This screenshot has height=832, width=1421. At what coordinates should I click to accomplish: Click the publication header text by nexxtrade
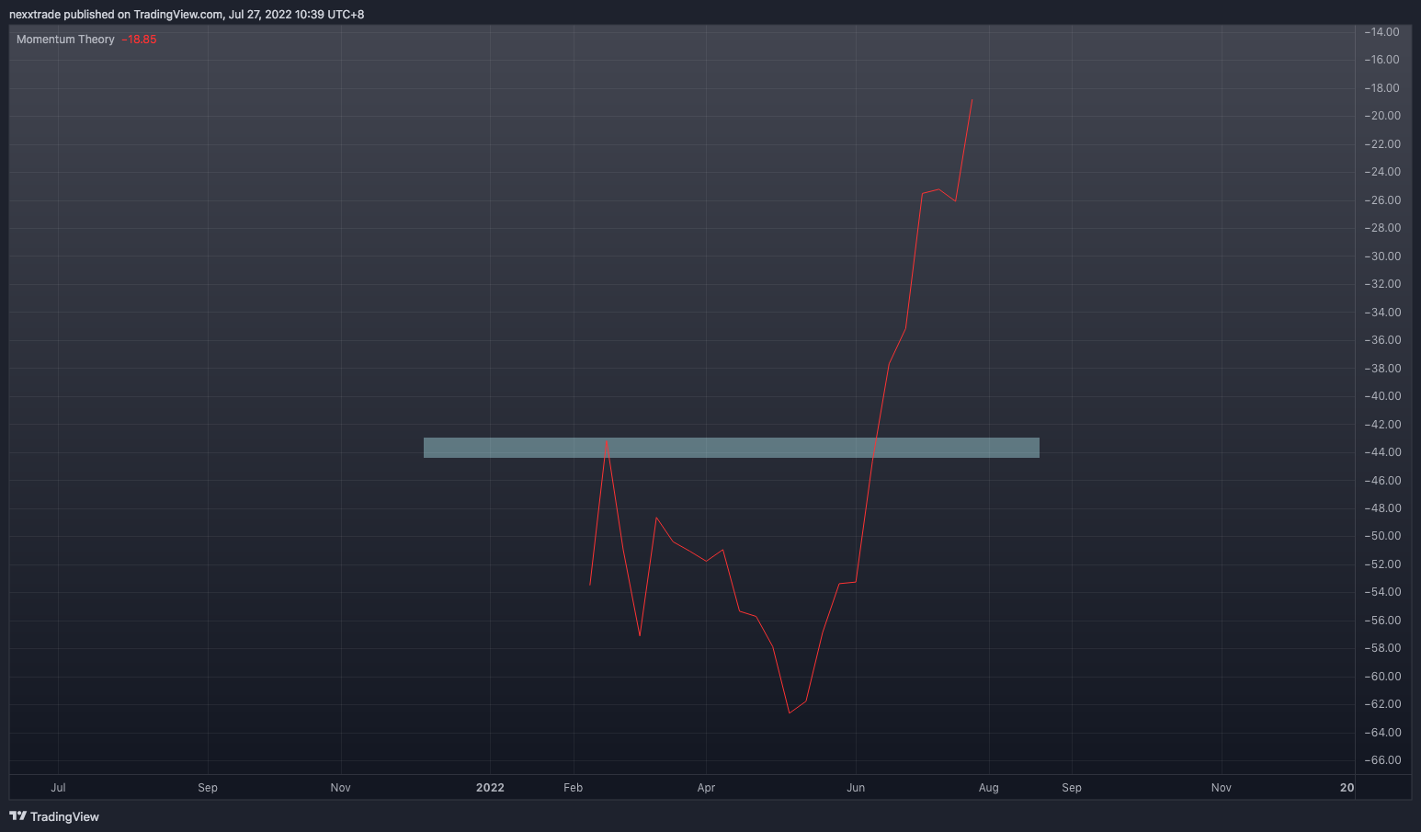[187, 14]
